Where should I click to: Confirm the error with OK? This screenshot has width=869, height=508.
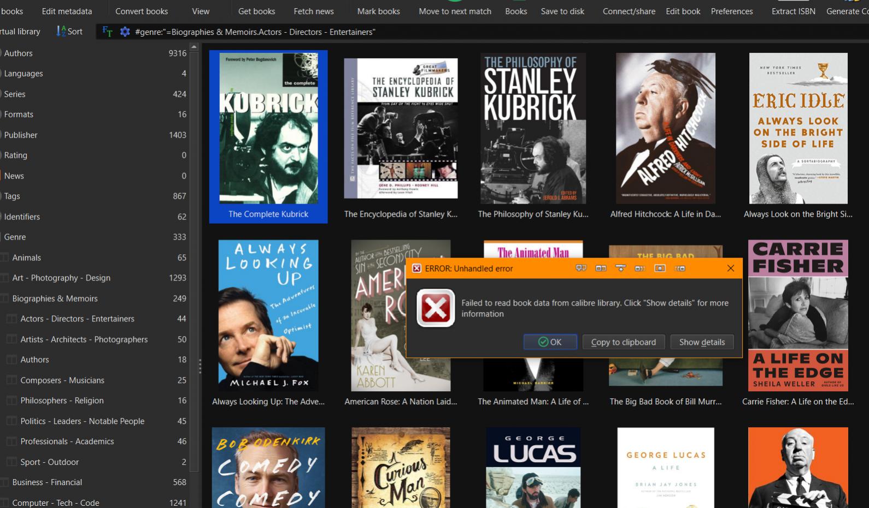click(x=550, y=342)
